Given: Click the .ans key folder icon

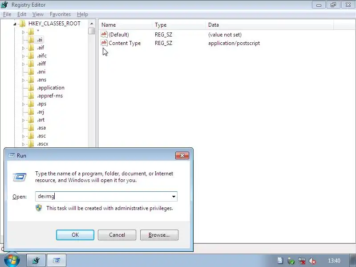Looking at the screenshot, I should tap(31, 80).
